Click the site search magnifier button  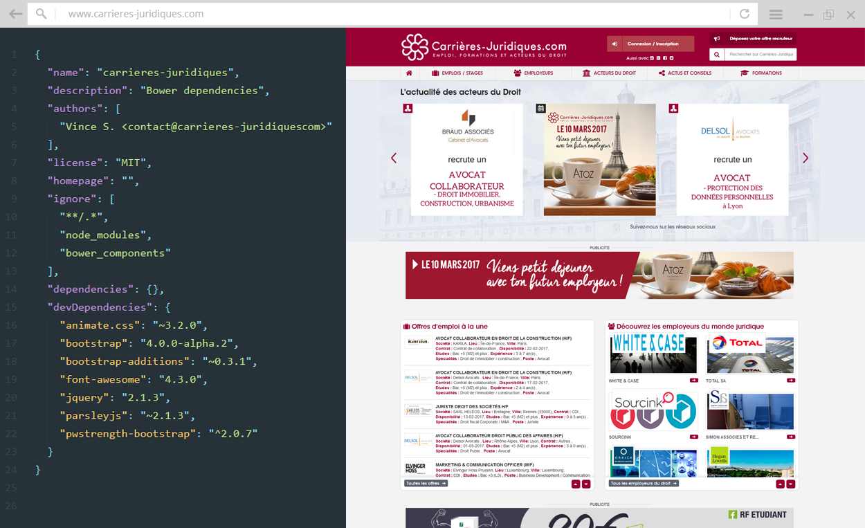coord(717,54)
